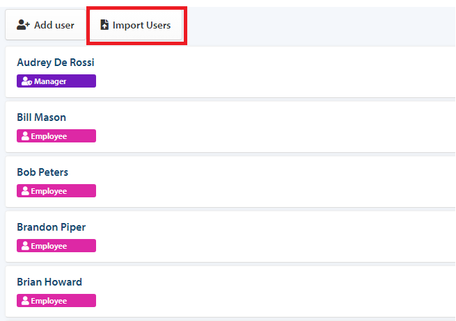Image resolution: width=456 pixels, height=321 pixels.
Task: Open the Import Users button
Action: pos(136,25)
